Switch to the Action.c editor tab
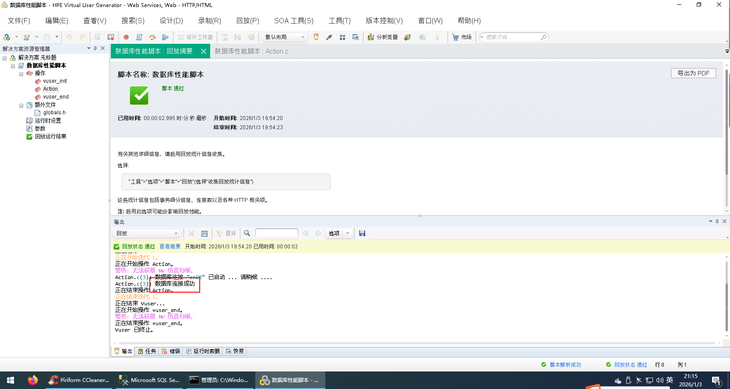Viewport: 730px width, 389px height. [x=251, y=51]
